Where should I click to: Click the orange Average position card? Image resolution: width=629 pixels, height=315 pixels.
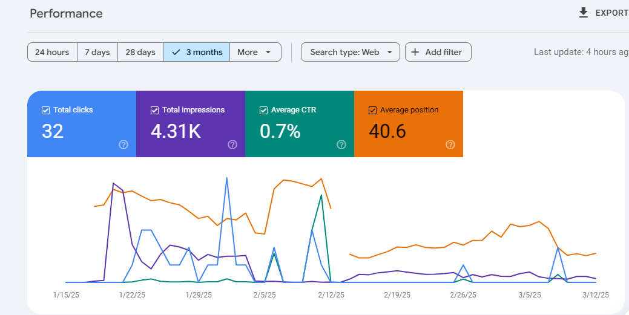pyautogui.click(x=409, y=124)
